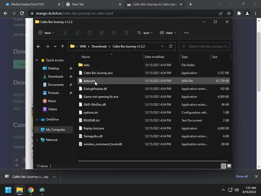Close the downloads bar
261x196 pixels.
point(256,176)
